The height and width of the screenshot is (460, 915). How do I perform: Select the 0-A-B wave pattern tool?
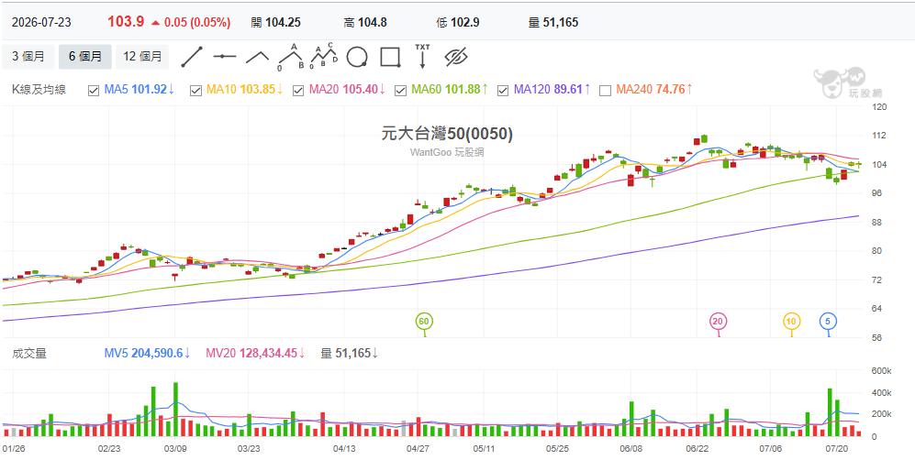pyautogui.click(x=291, y=57)
